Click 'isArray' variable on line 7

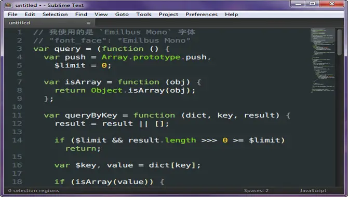coord(83,82)
